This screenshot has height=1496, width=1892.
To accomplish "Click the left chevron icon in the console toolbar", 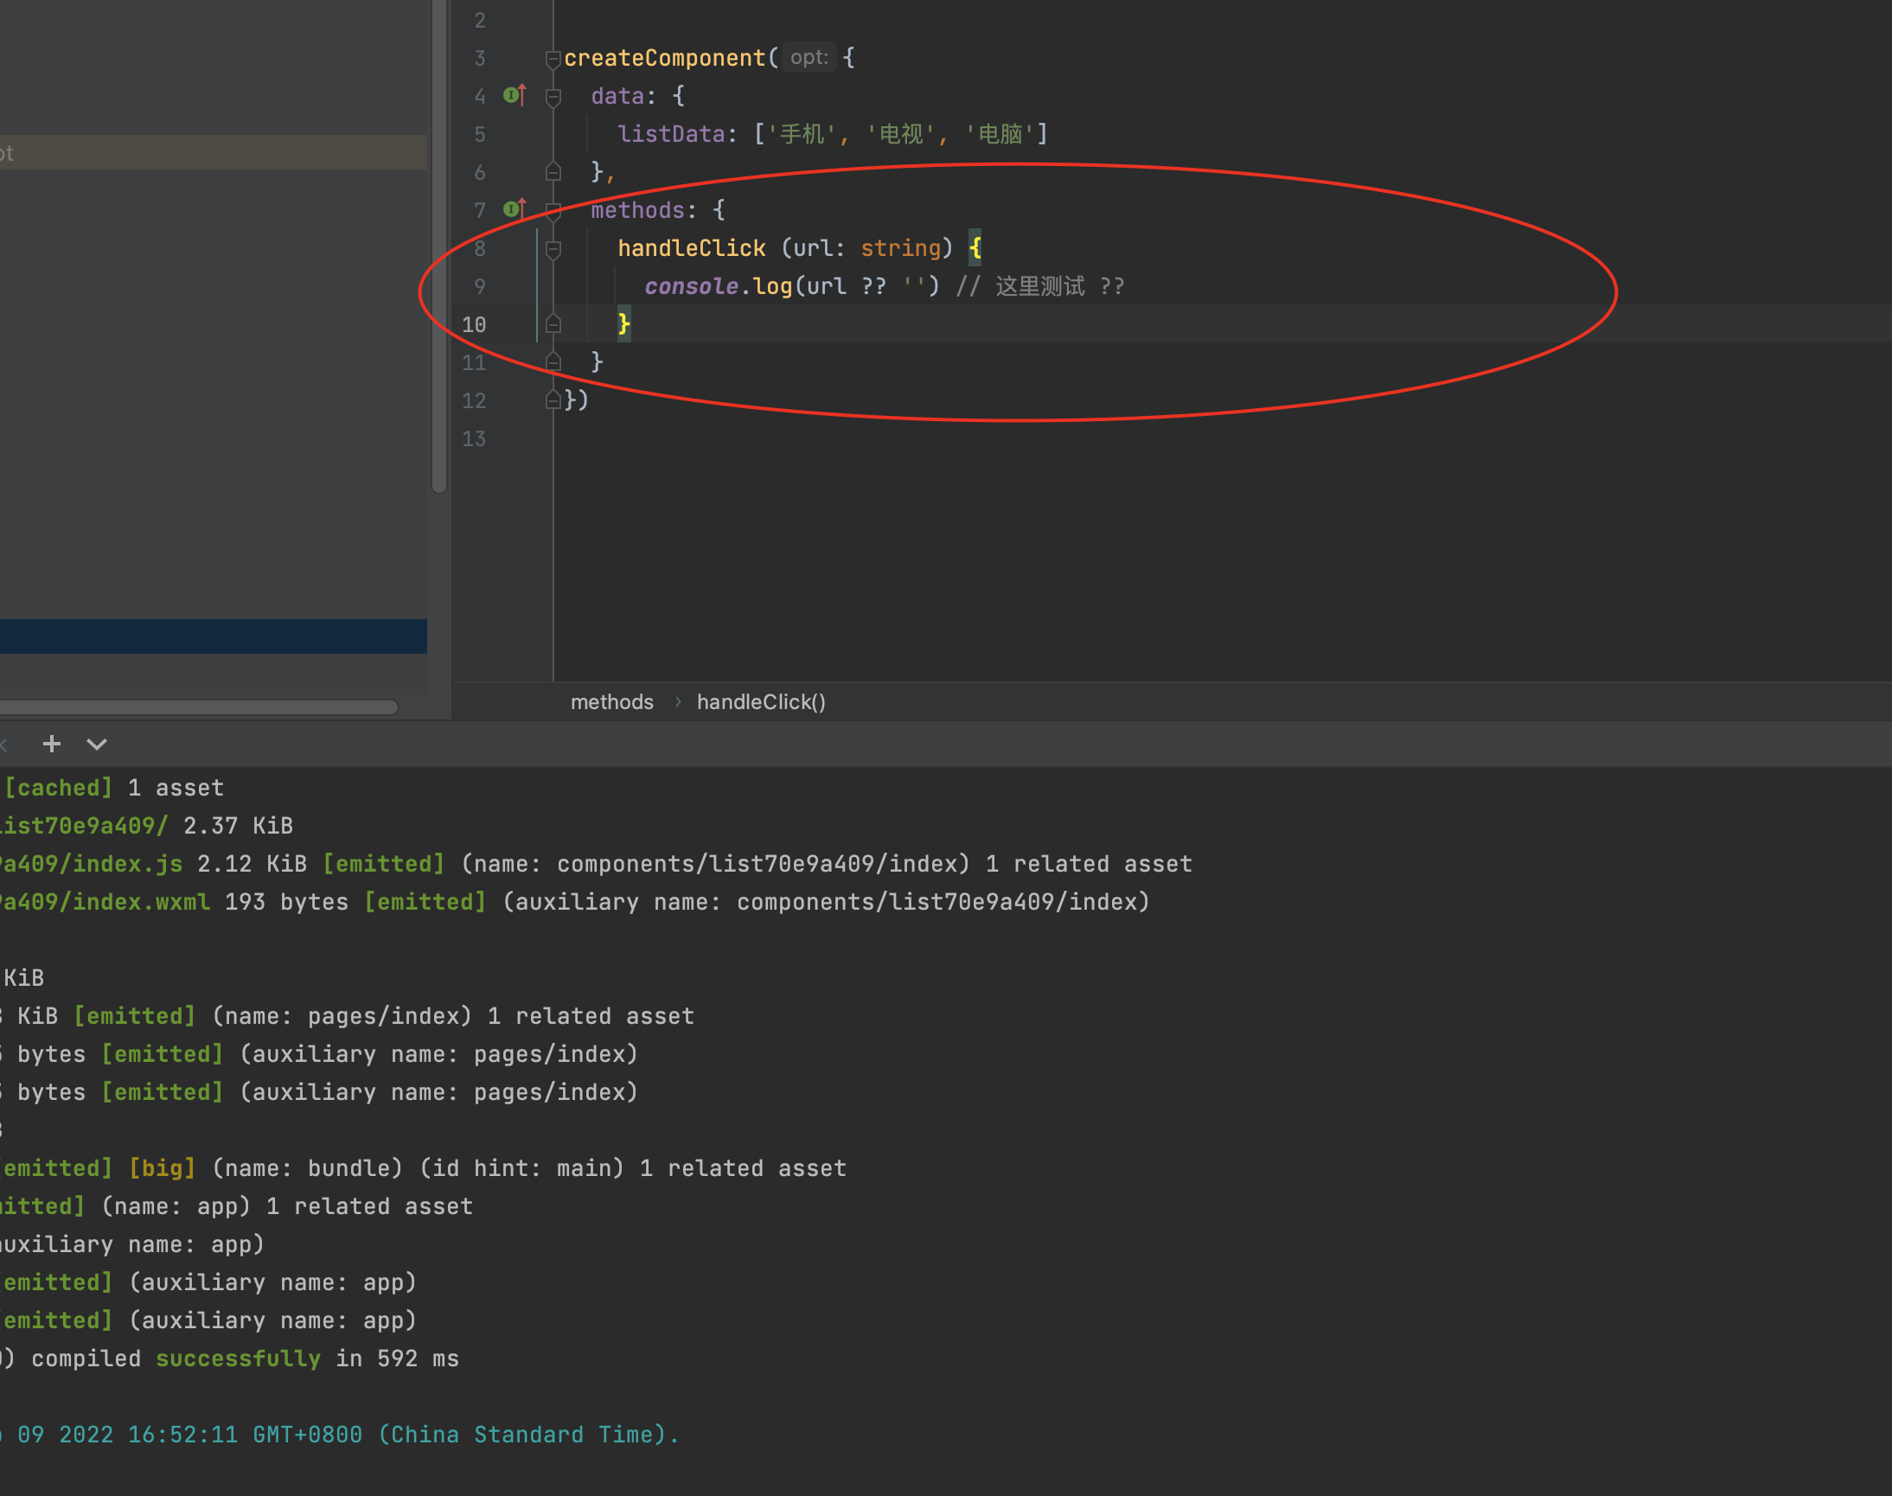I will tap(5, 744).
